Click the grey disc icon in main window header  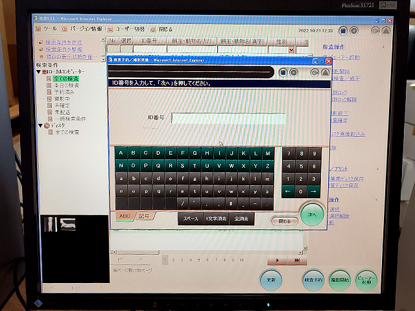coord(354,31)
